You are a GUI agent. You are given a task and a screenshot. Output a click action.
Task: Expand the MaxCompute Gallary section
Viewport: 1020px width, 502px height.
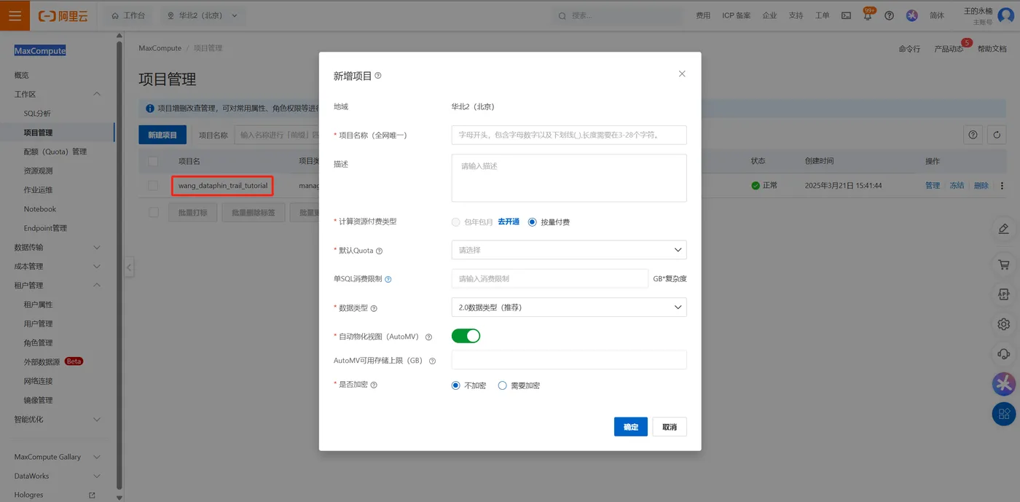tap(97, 457)
